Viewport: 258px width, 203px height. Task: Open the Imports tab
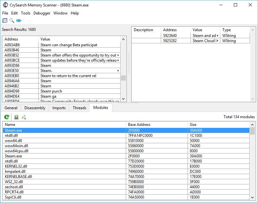point(59,108)
